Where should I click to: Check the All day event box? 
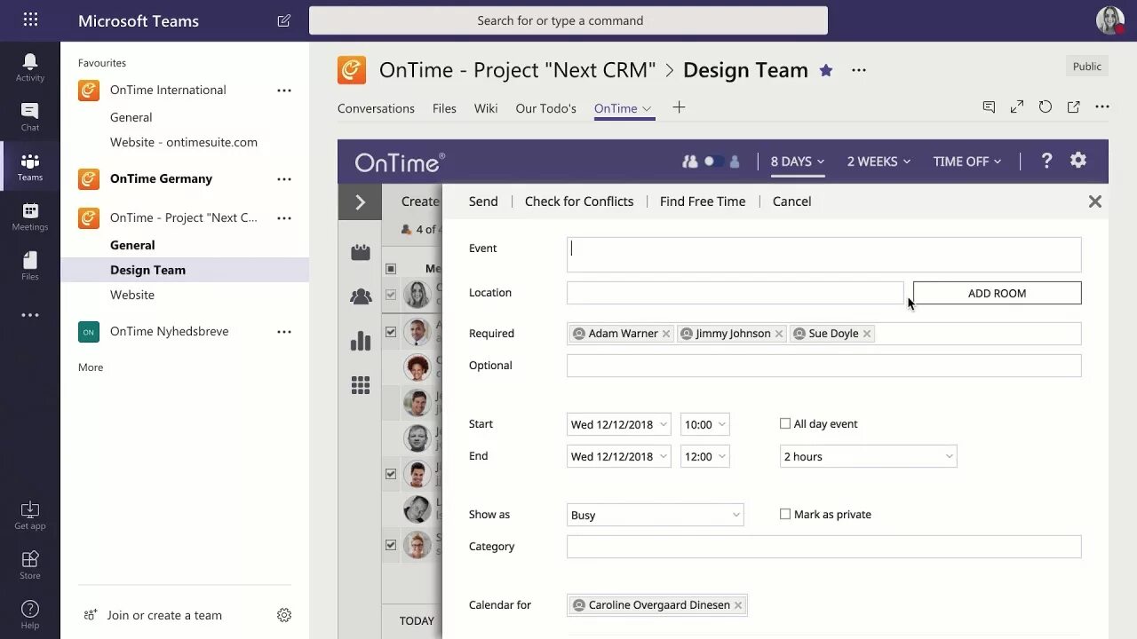tap(785, 424)
